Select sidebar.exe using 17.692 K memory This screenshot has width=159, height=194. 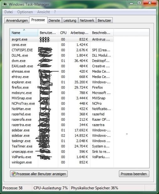pos(62,130)
